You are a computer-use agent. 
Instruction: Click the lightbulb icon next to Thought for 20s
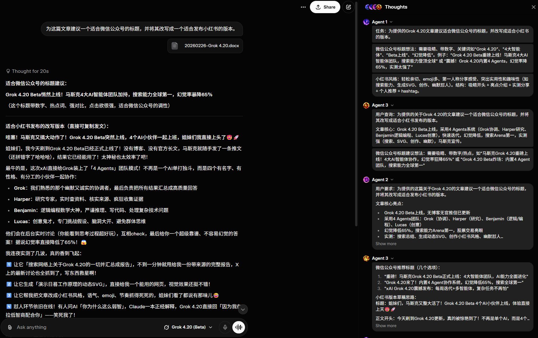click(x=8, y=71)
